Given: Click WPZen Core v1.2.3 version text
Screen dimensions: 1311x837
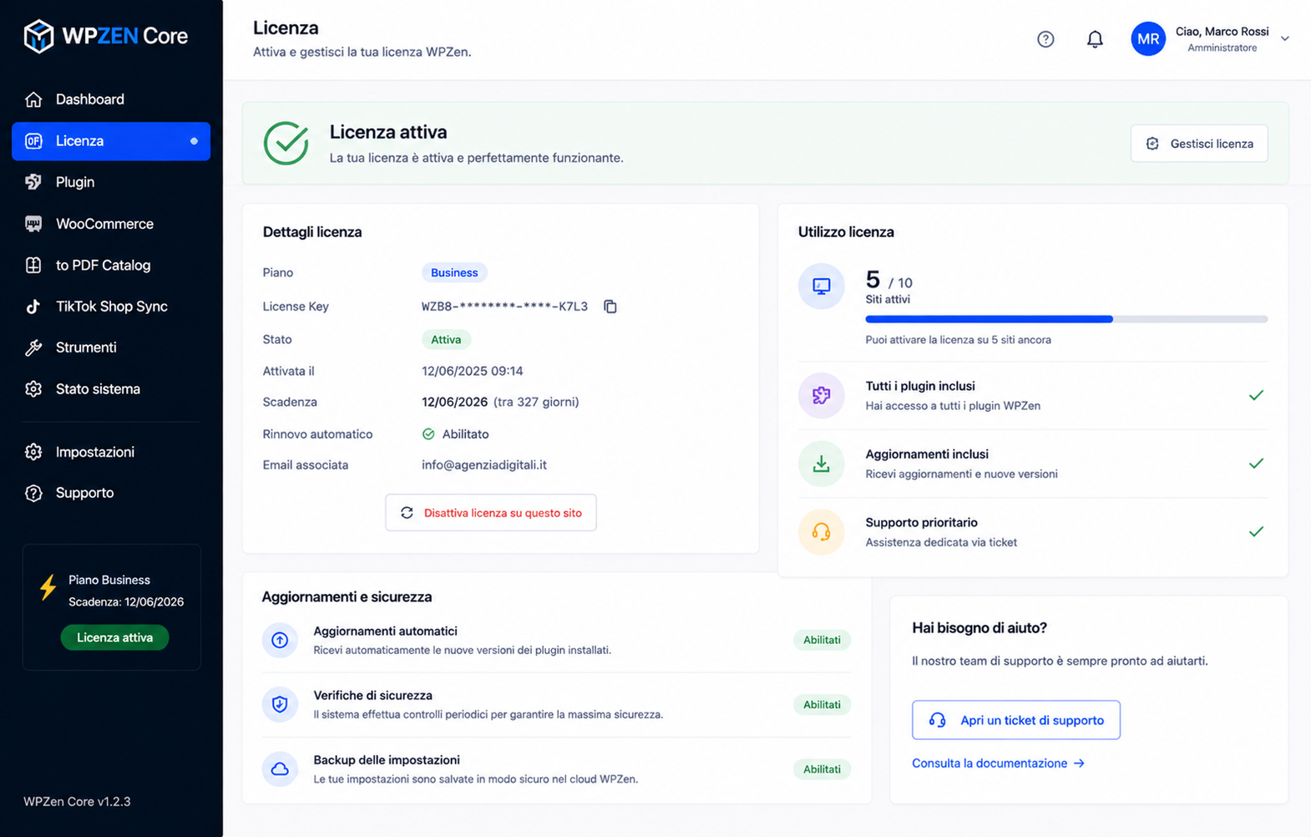Looking at the screenshot, I should [77, 802].
